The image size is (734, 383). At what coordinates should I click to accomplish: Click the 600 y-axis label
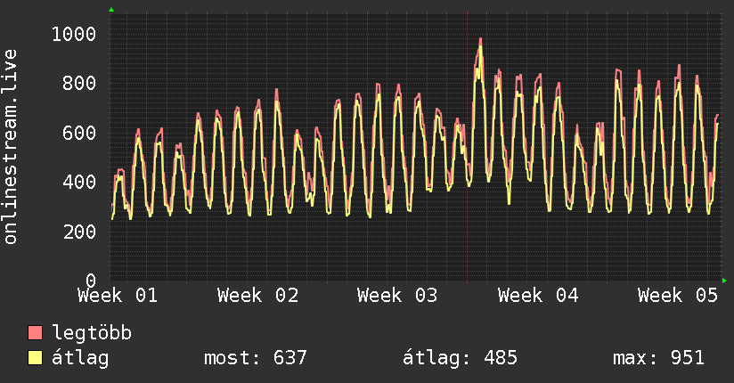79,133
